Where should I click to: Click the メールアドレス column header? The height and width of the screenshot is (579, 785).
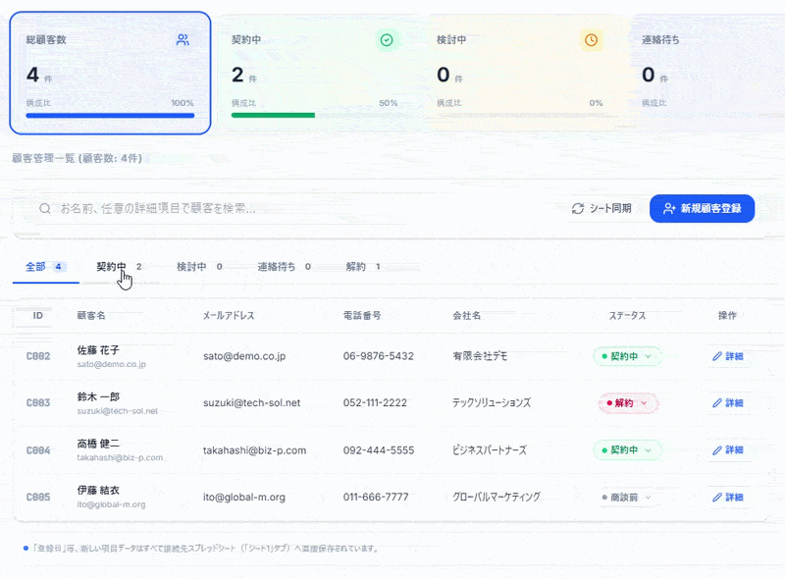click(229, 316)
